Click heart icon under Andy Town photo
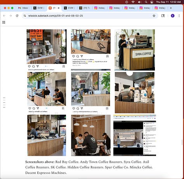The height and width of the screenshot is (179, 184). tap(73, 56)
